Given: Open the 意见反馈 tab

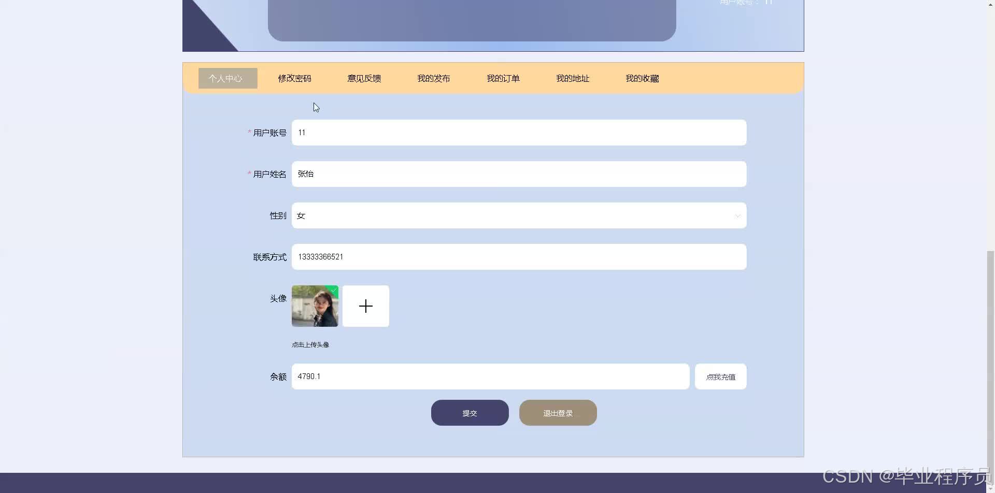Looking at the screenshot, I should point(364,78).
